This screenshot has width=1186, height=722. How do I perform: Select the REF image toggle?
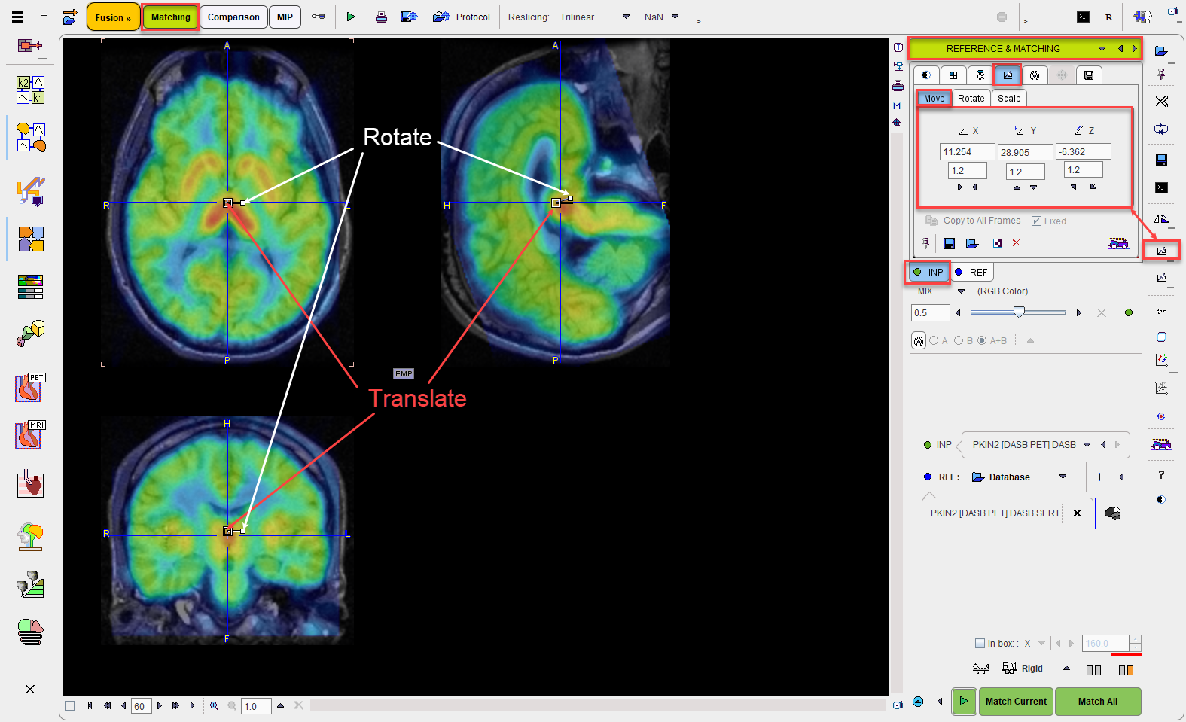pyautogui.click(x=971, y=273)
